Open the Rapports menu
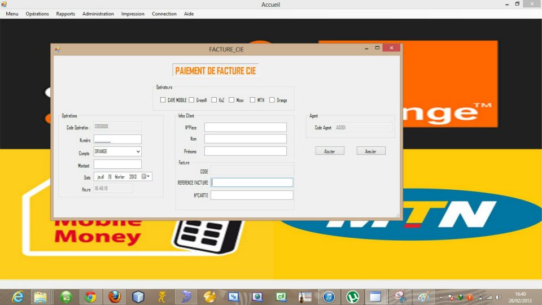Screen dimensions: 542x305 click(x=65, y=14)
